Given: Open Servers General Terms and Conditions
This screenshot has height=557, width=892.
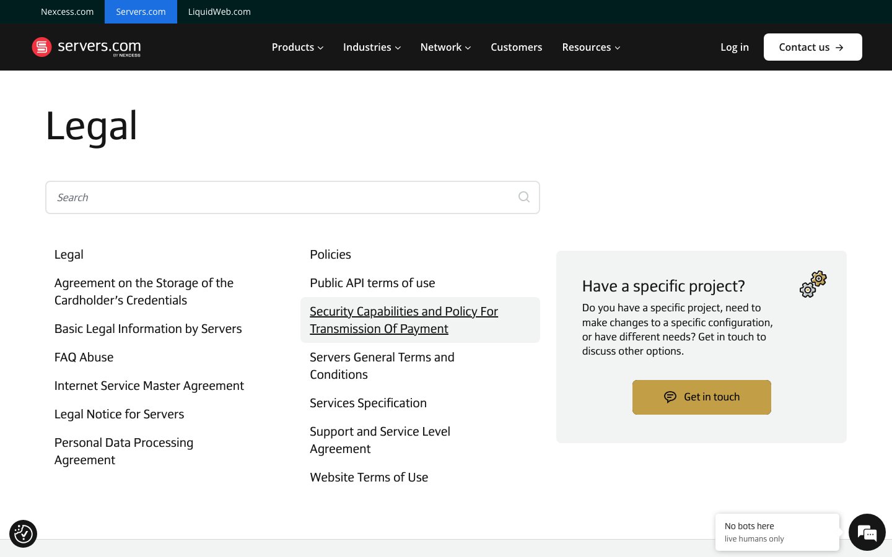Looking at the screenshot, I should (x=382, y=366).
